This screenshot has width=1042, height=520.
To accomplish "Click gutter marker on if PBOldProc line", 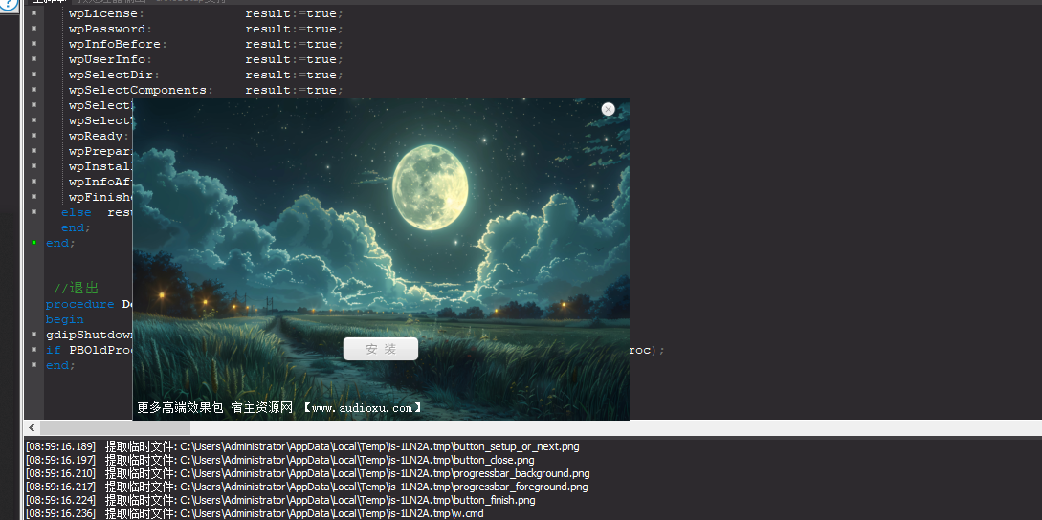I will [x=34, y=350].
